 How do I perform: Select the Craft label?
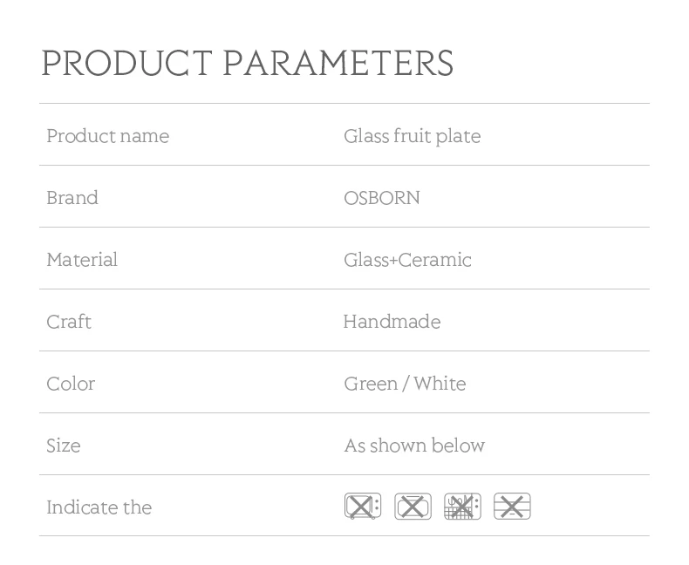tap(69, 322)
